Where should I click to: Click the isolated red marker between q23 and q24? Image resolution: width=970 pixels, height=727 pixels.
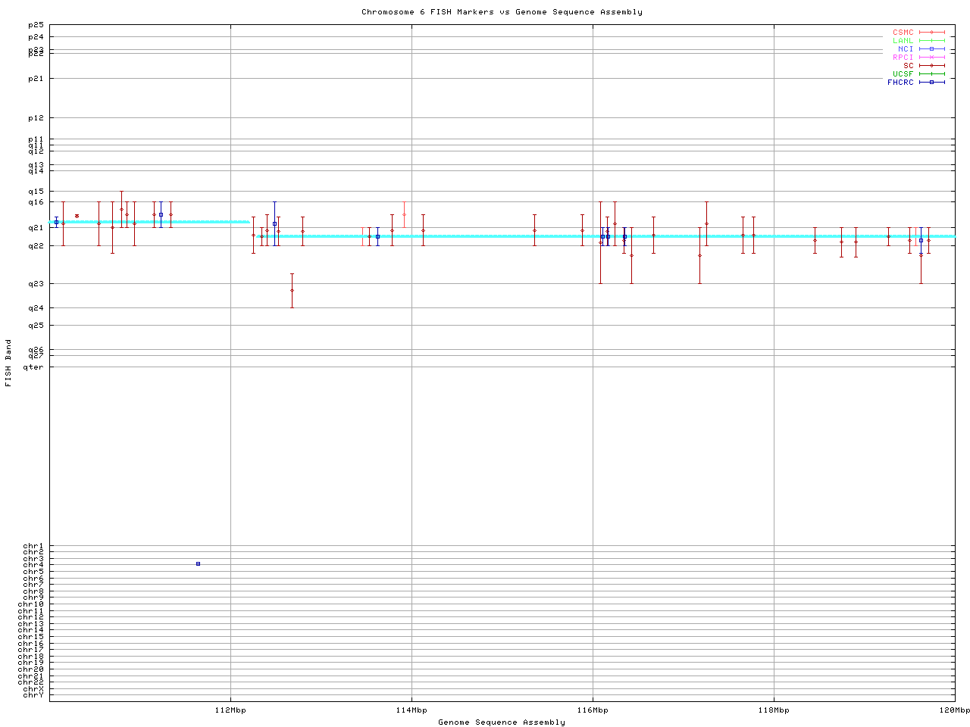coord(292,291)
